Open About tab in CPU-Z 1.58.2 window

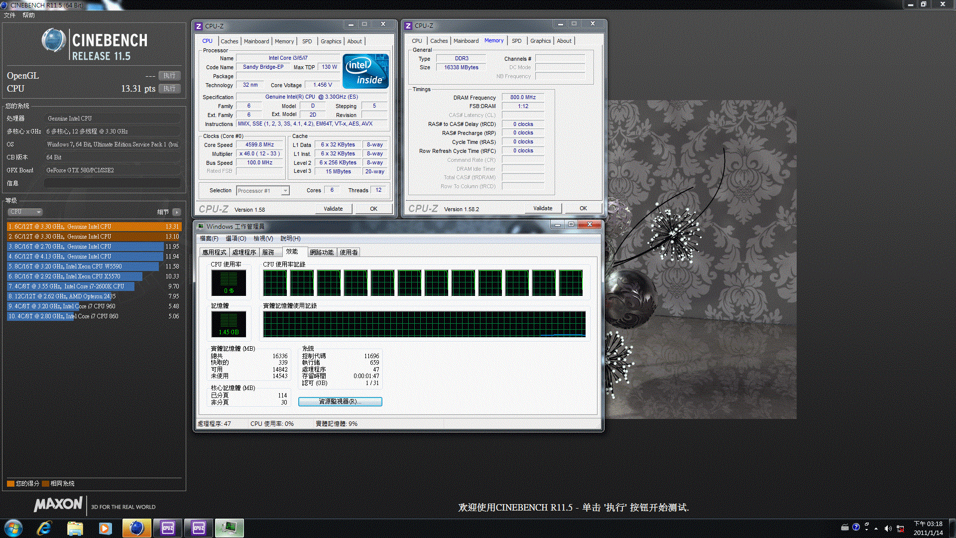[x=564, y=41]
